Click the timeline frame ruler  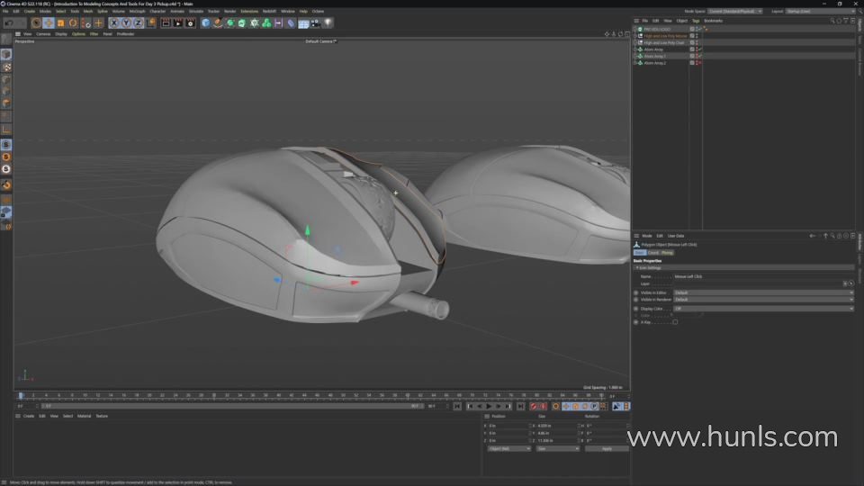pos(315,395)
